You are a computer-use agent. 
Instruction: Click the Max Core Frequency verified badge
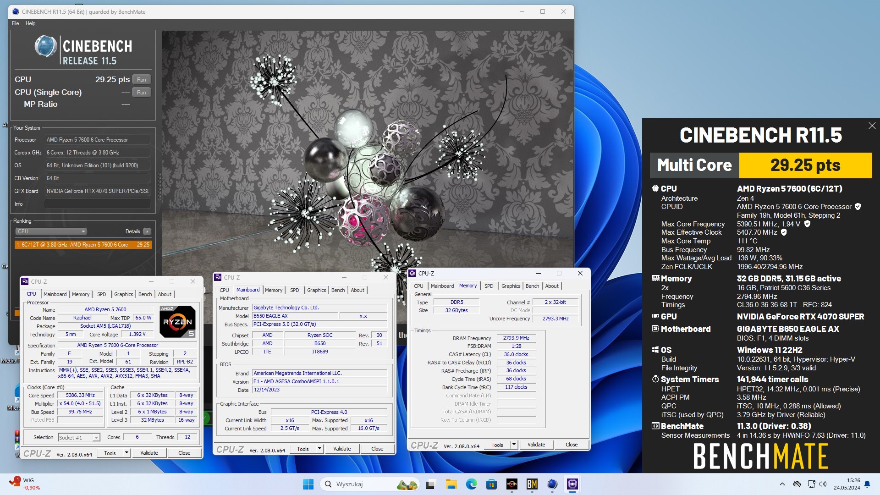pyautogui.click(x=807, y=224)
